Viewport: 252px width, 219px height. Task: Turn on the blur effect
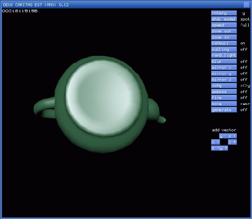click(x=224, y=62)
